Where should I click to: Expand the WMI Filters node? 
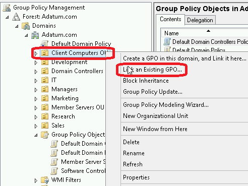(36, 180)
